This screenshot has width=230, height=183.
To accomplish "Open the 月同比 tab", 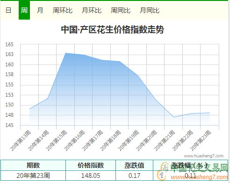I will pyautogui.click(x=150, y=10).
